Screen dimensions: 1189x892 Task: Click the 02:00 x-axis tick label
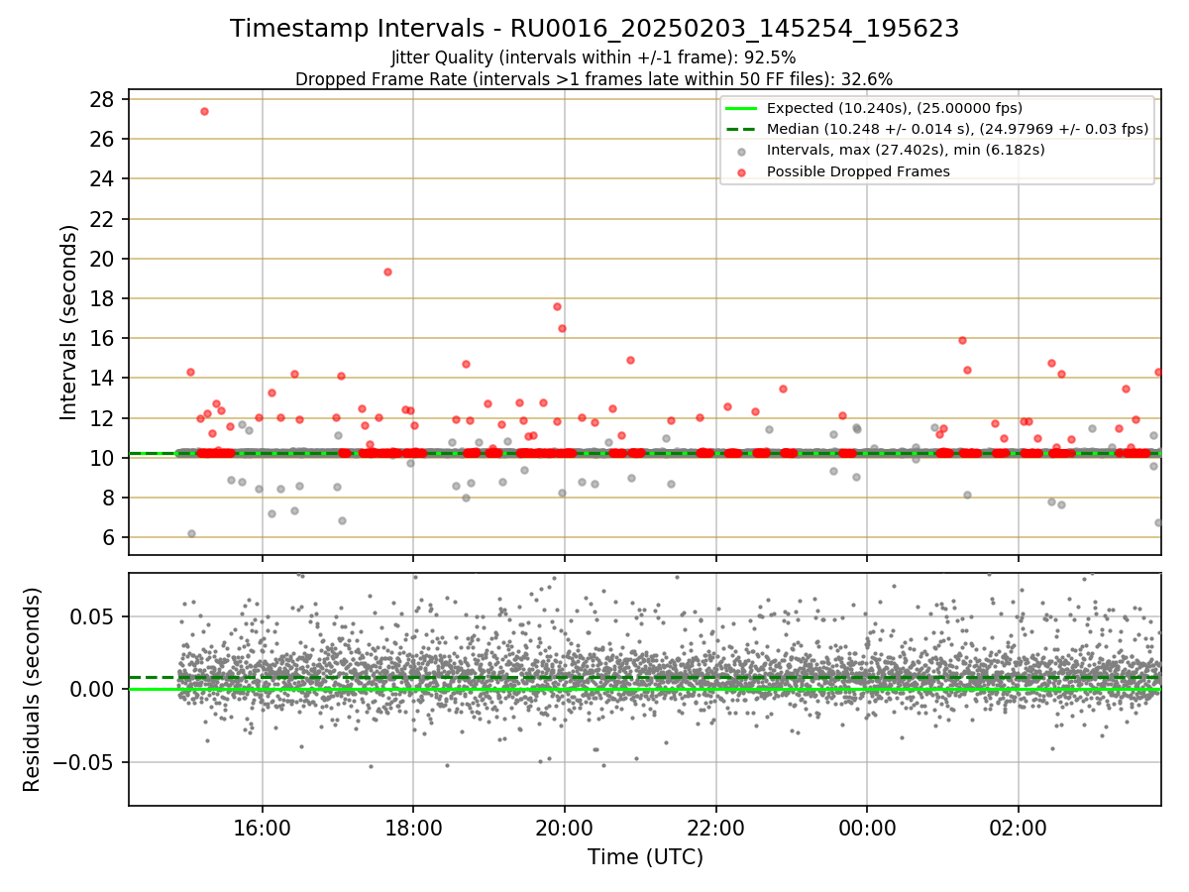tap(1019, 829)
